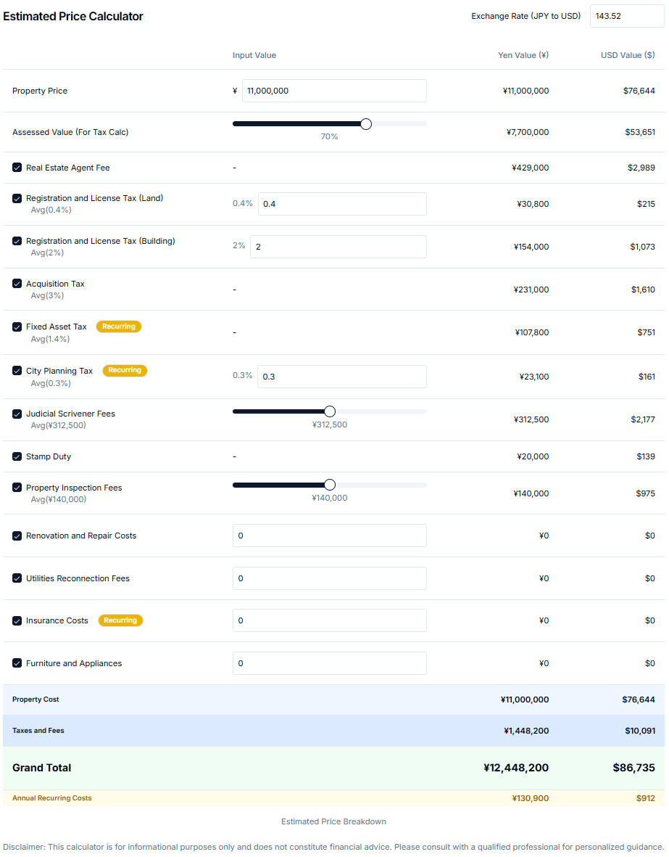Uncheck Judicial Scrivener Fees checkbox

coord(17,413)
